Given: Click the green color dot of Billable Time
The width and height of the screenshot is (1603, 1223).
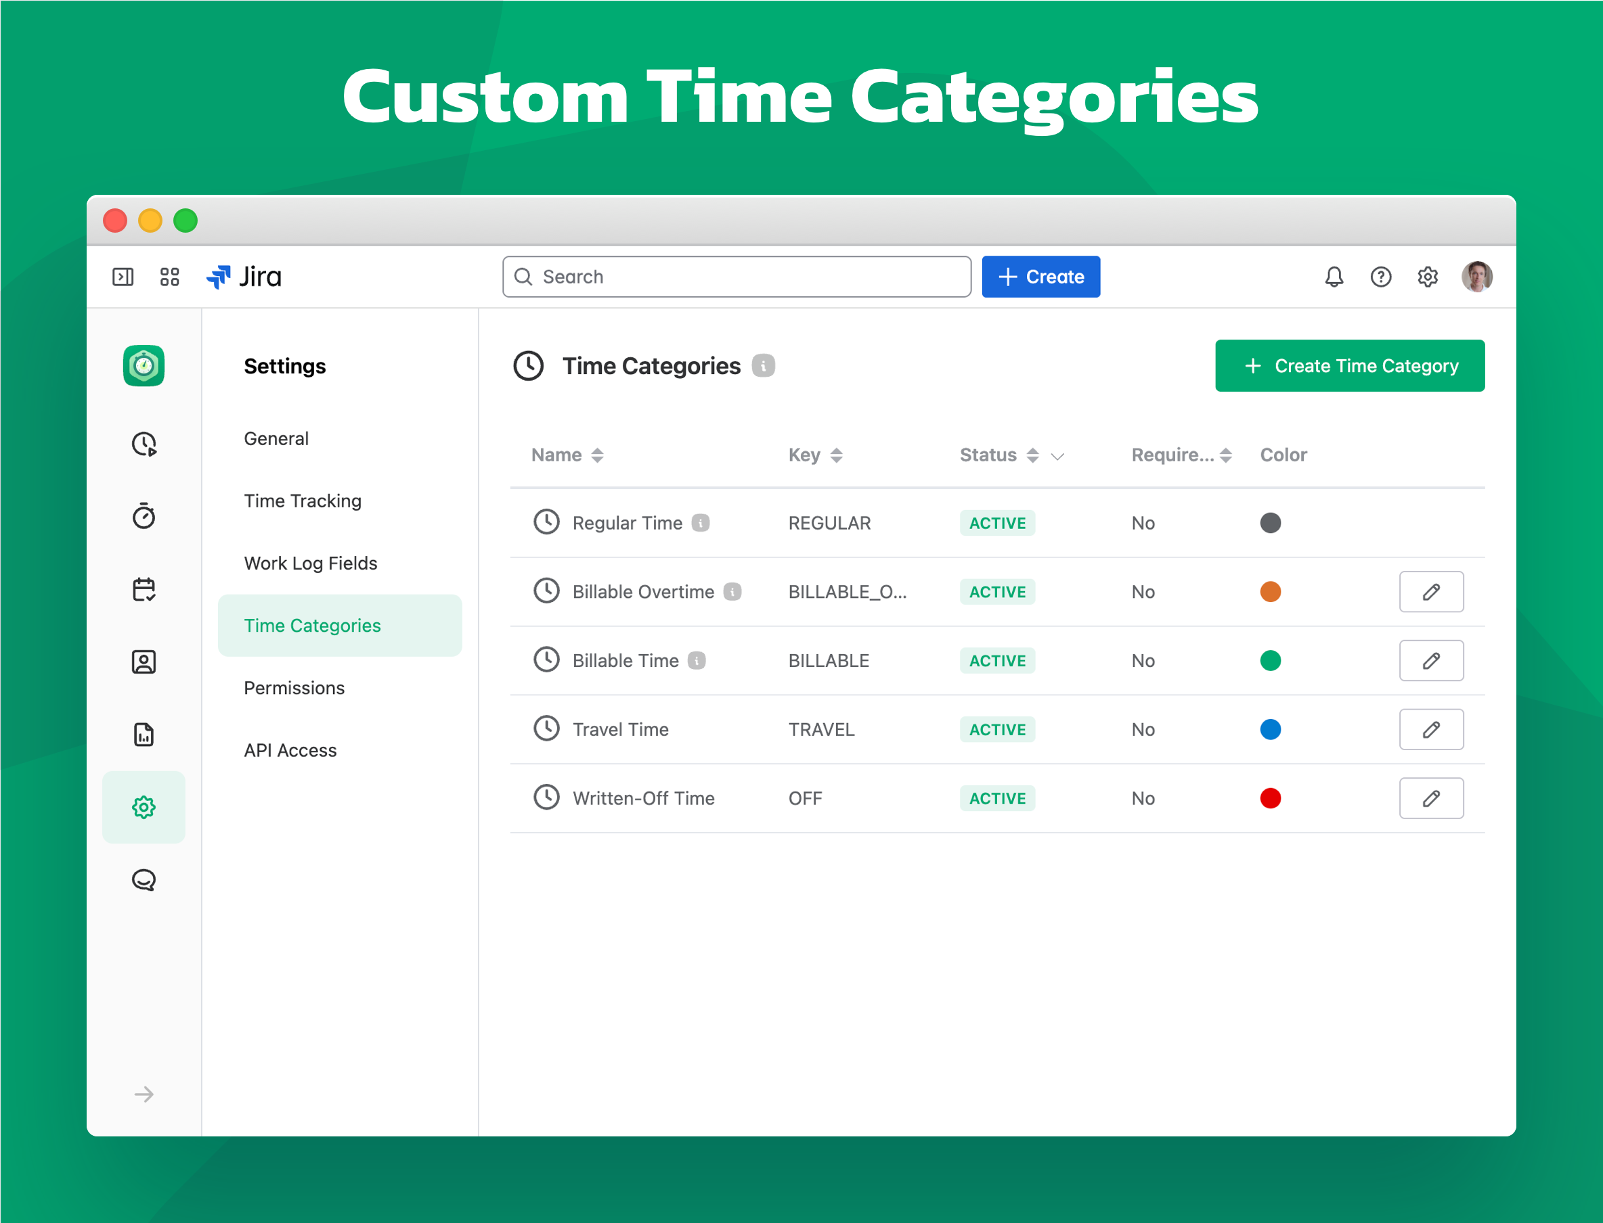Looking at the screenshot, I should click(1270, 660).
